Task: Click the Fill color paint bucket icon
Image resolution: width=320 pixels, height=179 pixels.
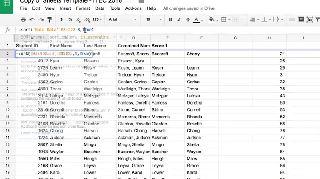Action: [x=212, y=19]
